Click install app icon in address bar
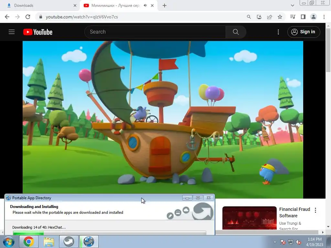 point(259,17)
